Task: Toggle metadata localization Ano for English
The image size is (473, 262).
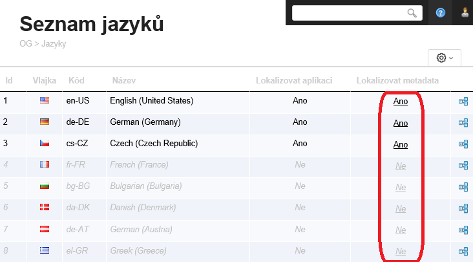Action: tap(401, 102)
